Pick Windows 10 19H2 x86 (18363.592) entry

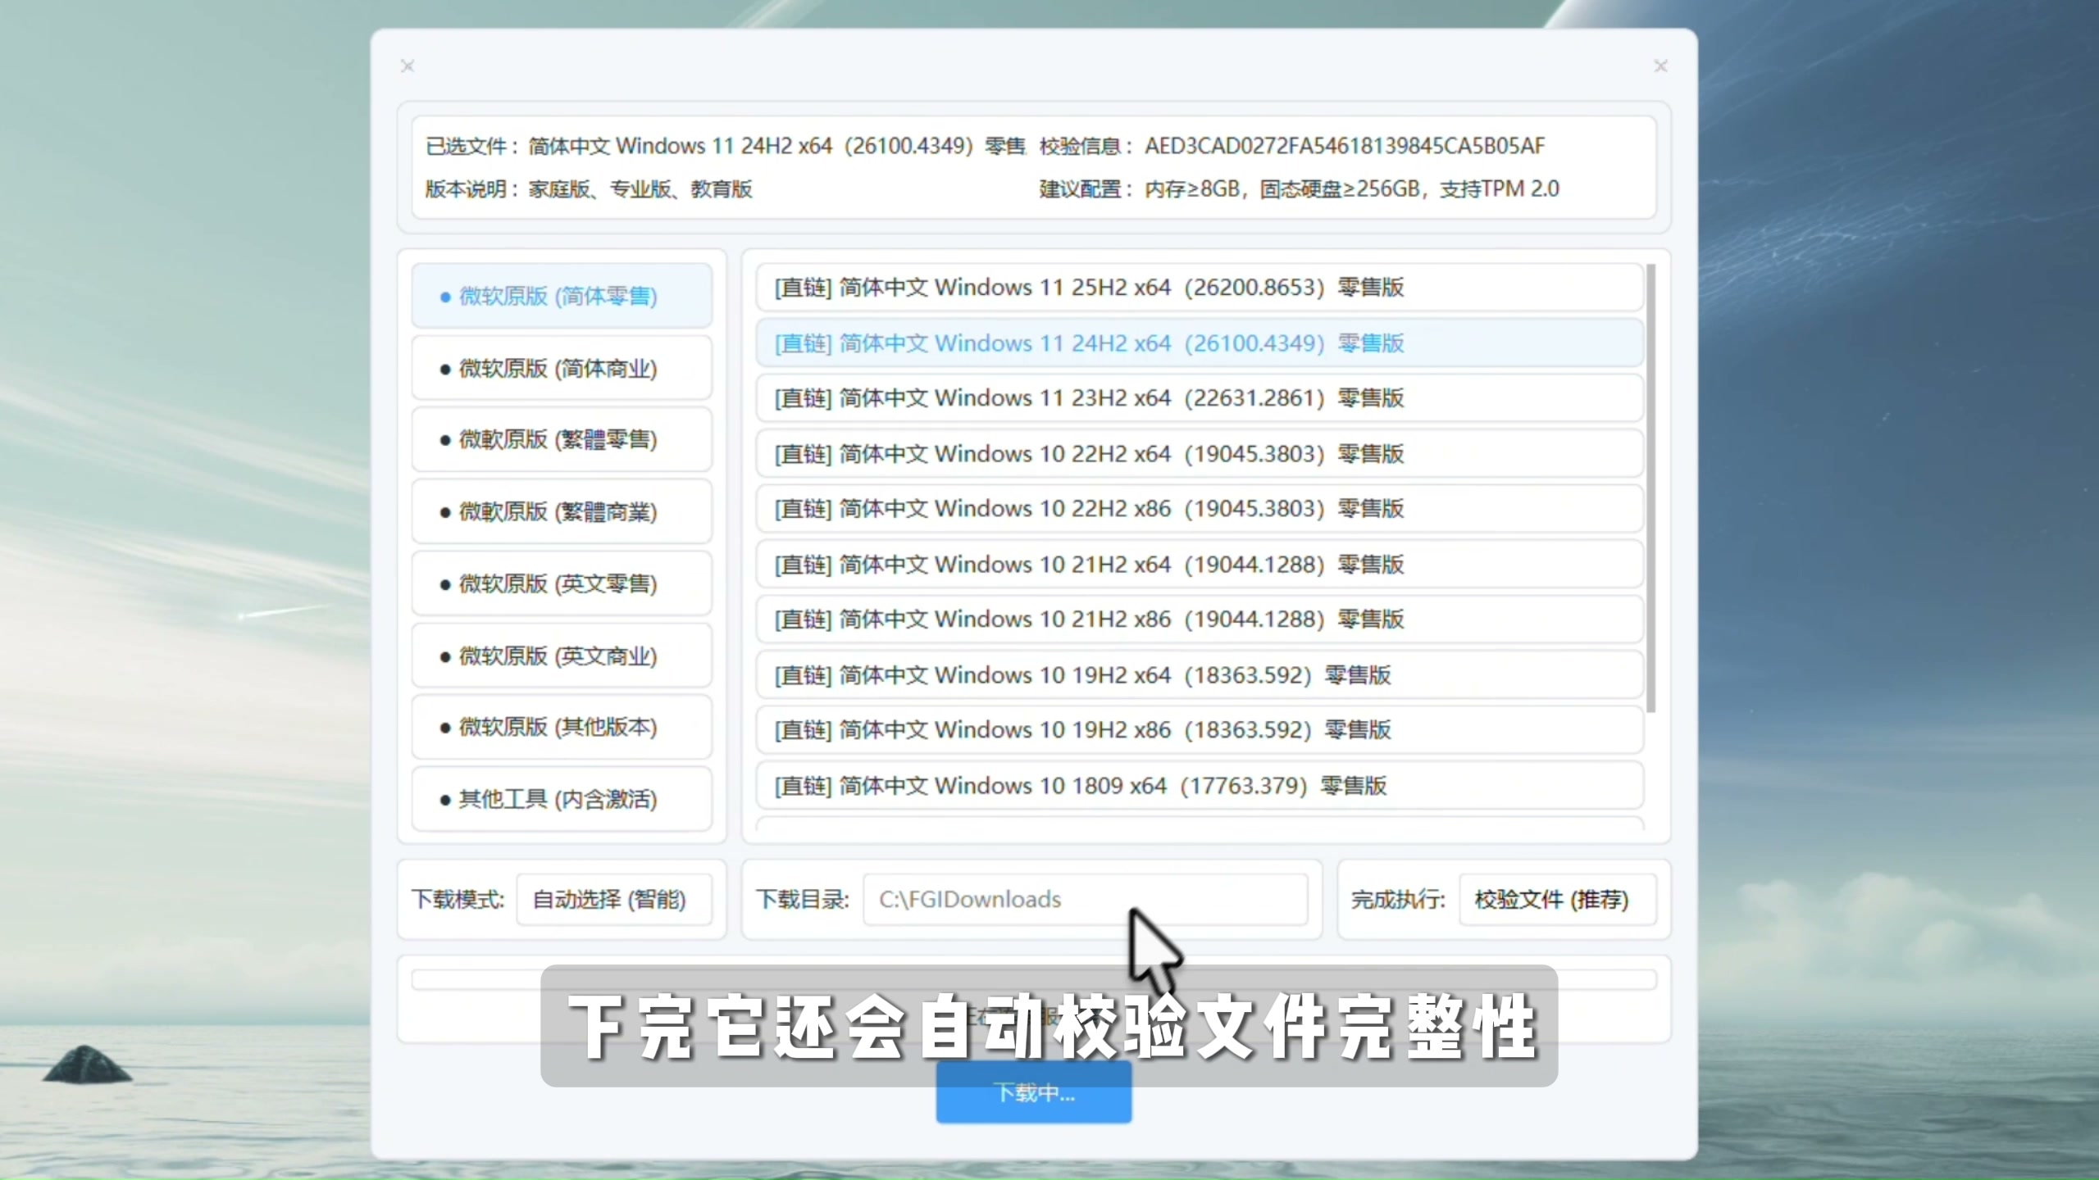click(1200, 730)
